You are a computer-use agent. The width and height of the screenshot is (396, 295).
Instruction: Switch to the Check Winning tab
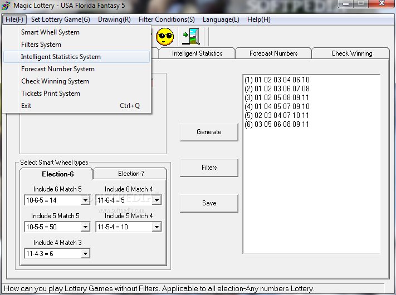[351, 53]
